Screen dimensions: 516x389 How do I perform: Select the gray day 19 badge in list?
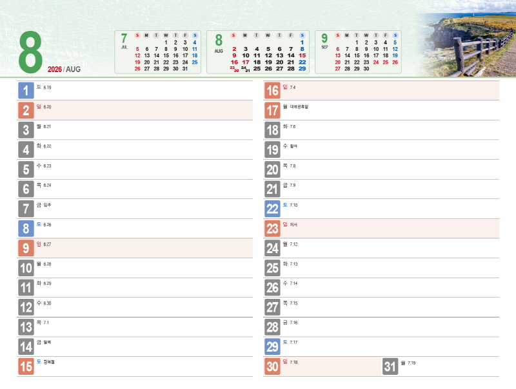(272, 150)
